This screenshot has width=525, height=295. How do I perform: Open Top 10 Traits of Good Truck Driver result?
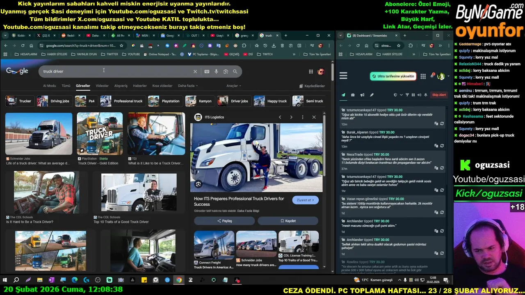click(139, 193)
